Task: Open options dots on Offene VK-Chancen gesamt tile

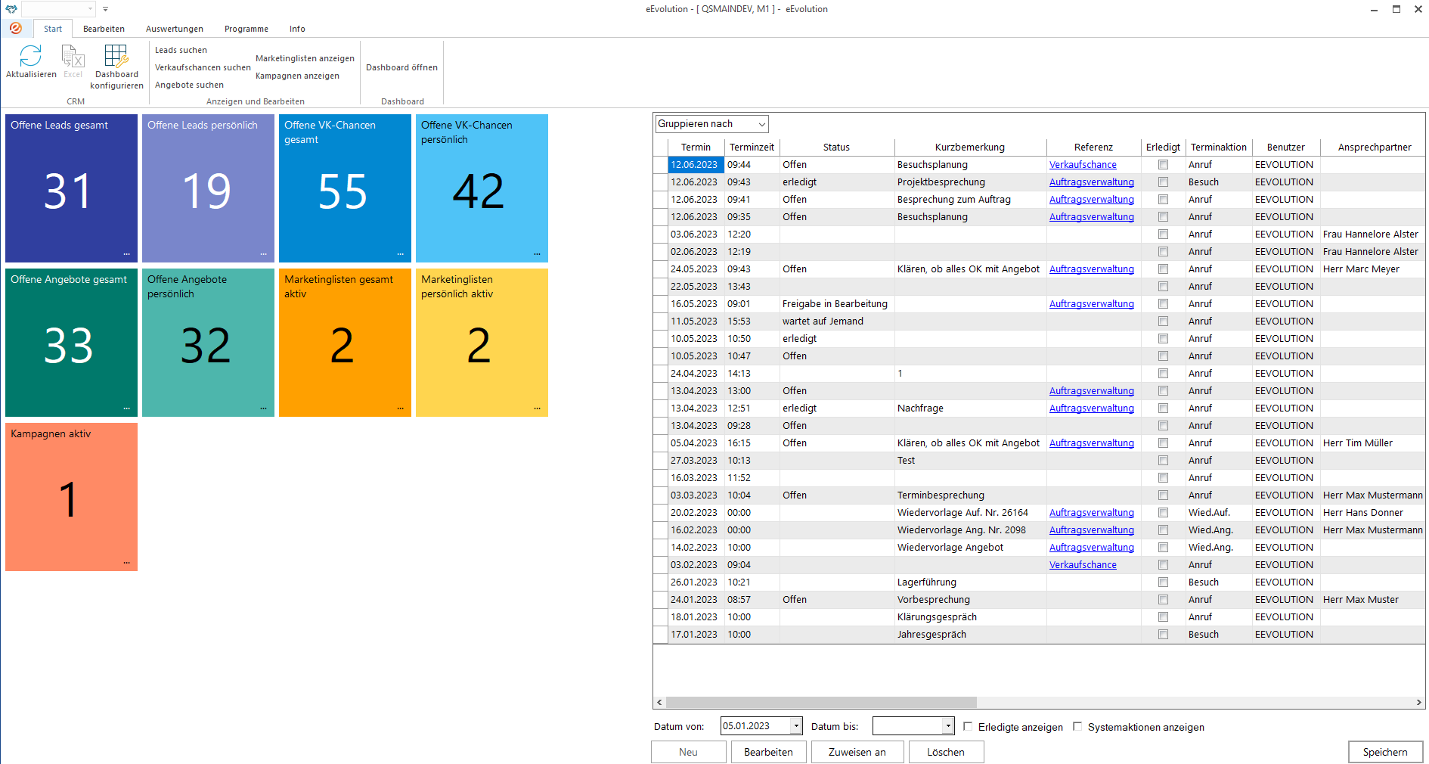Action: click(x=400, y=254)
